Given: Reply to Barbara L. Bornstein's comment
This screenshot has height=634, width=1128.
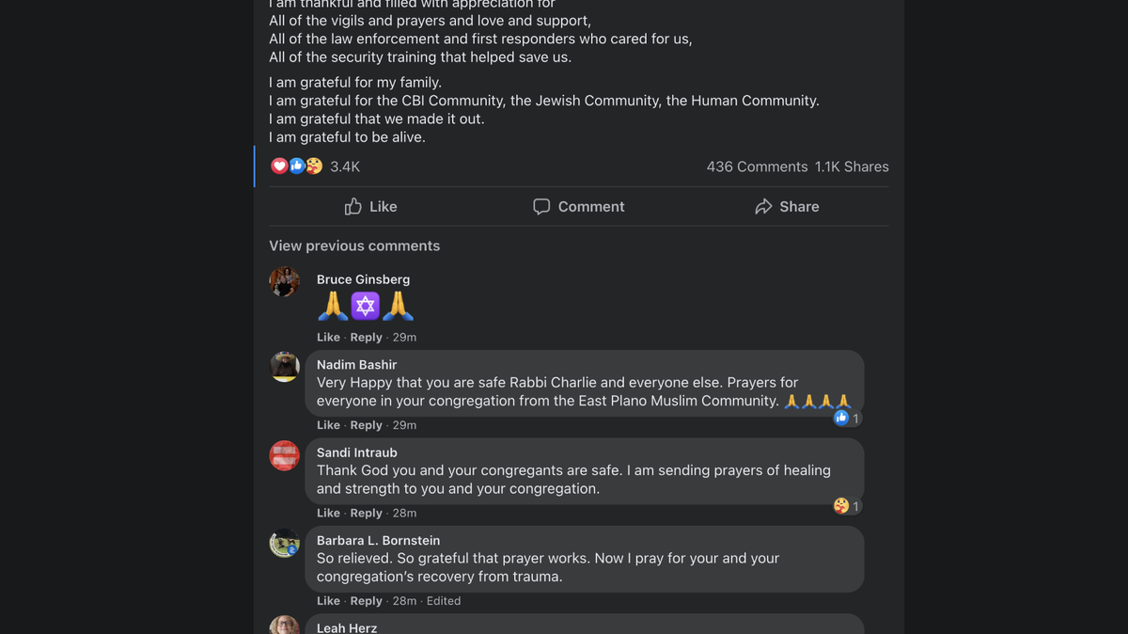Looking at the screenshot, I should coord(366,601).
